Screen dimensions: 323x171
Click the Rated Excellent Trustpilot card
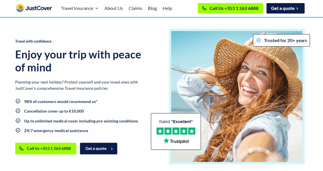[176, 131]
